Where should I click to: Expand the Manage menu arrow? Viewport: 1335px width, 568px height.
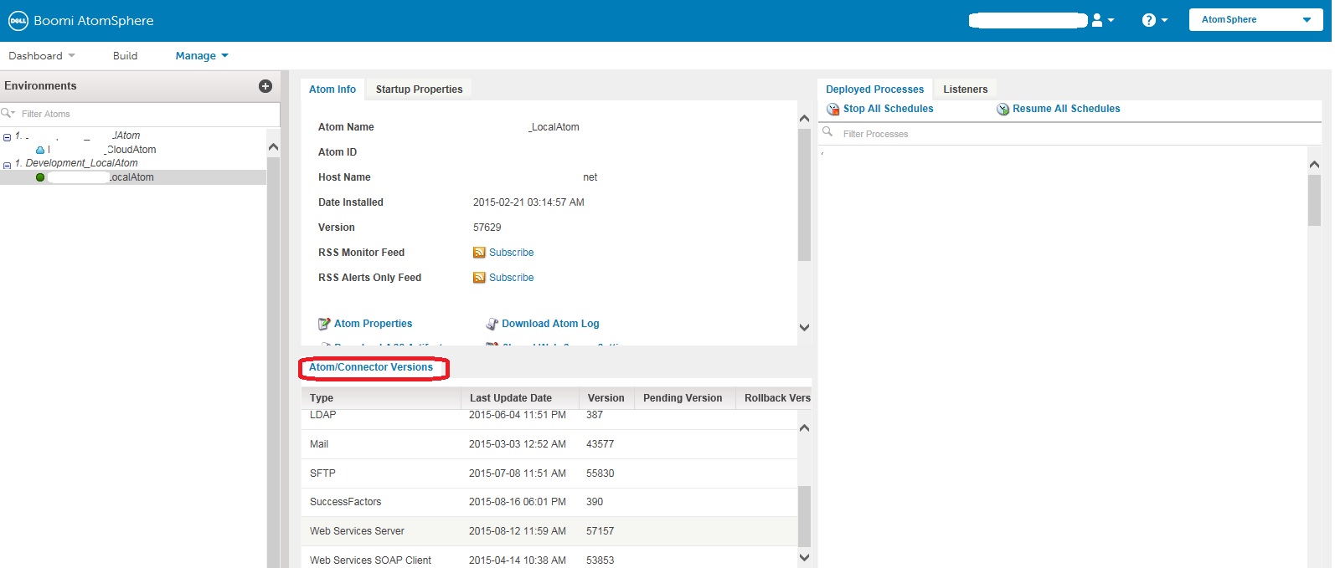(224, 56)
